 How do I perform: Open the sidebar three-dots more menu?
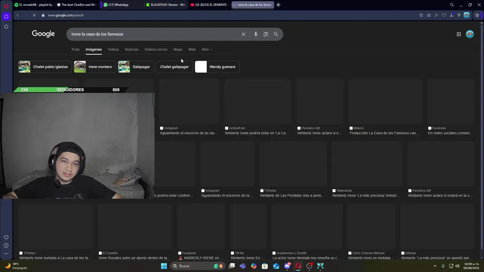pos(6,254)
